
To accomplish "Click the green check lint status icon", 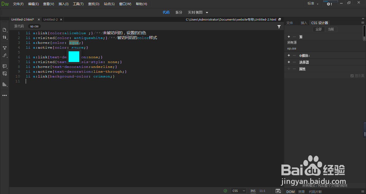I will (x=225, y=191).
